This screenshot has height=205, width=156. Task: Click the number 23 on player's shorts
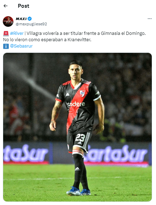pyautogui.click(x=80, y=137)
